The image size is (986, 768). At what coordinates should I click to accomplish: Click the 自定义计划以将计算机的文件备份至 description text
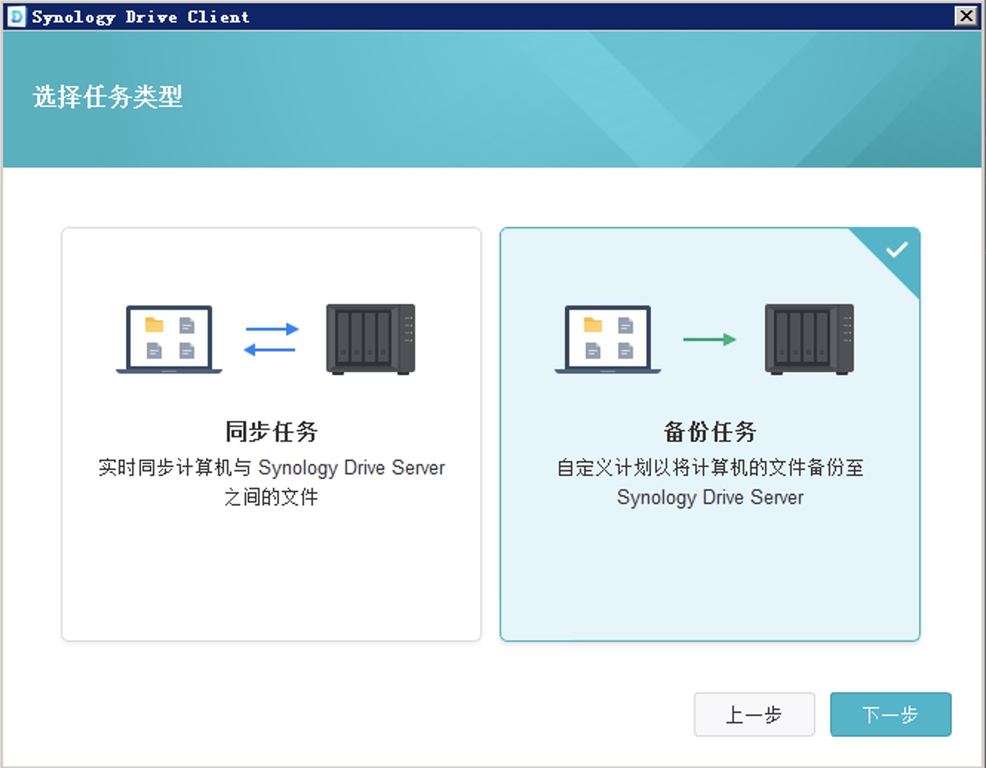710,468
